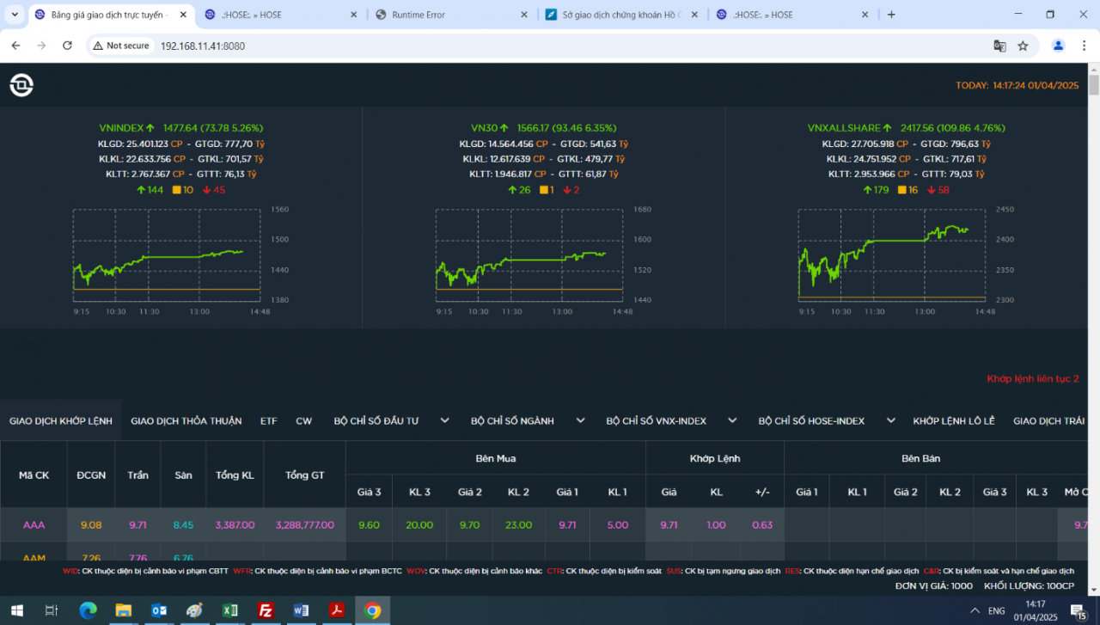
Task: Open the browser three-dot menu
Action: [x=1084, y=46]
